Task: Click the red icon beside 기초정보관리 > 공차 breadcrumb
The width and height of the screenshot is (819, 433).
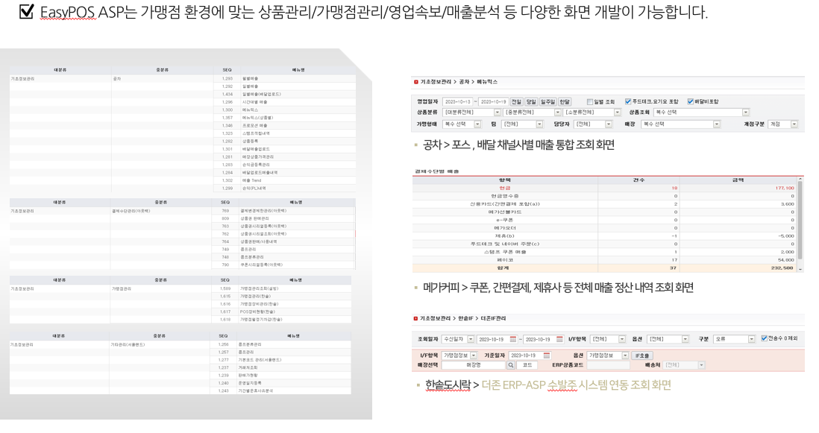Action: (415, 82)
